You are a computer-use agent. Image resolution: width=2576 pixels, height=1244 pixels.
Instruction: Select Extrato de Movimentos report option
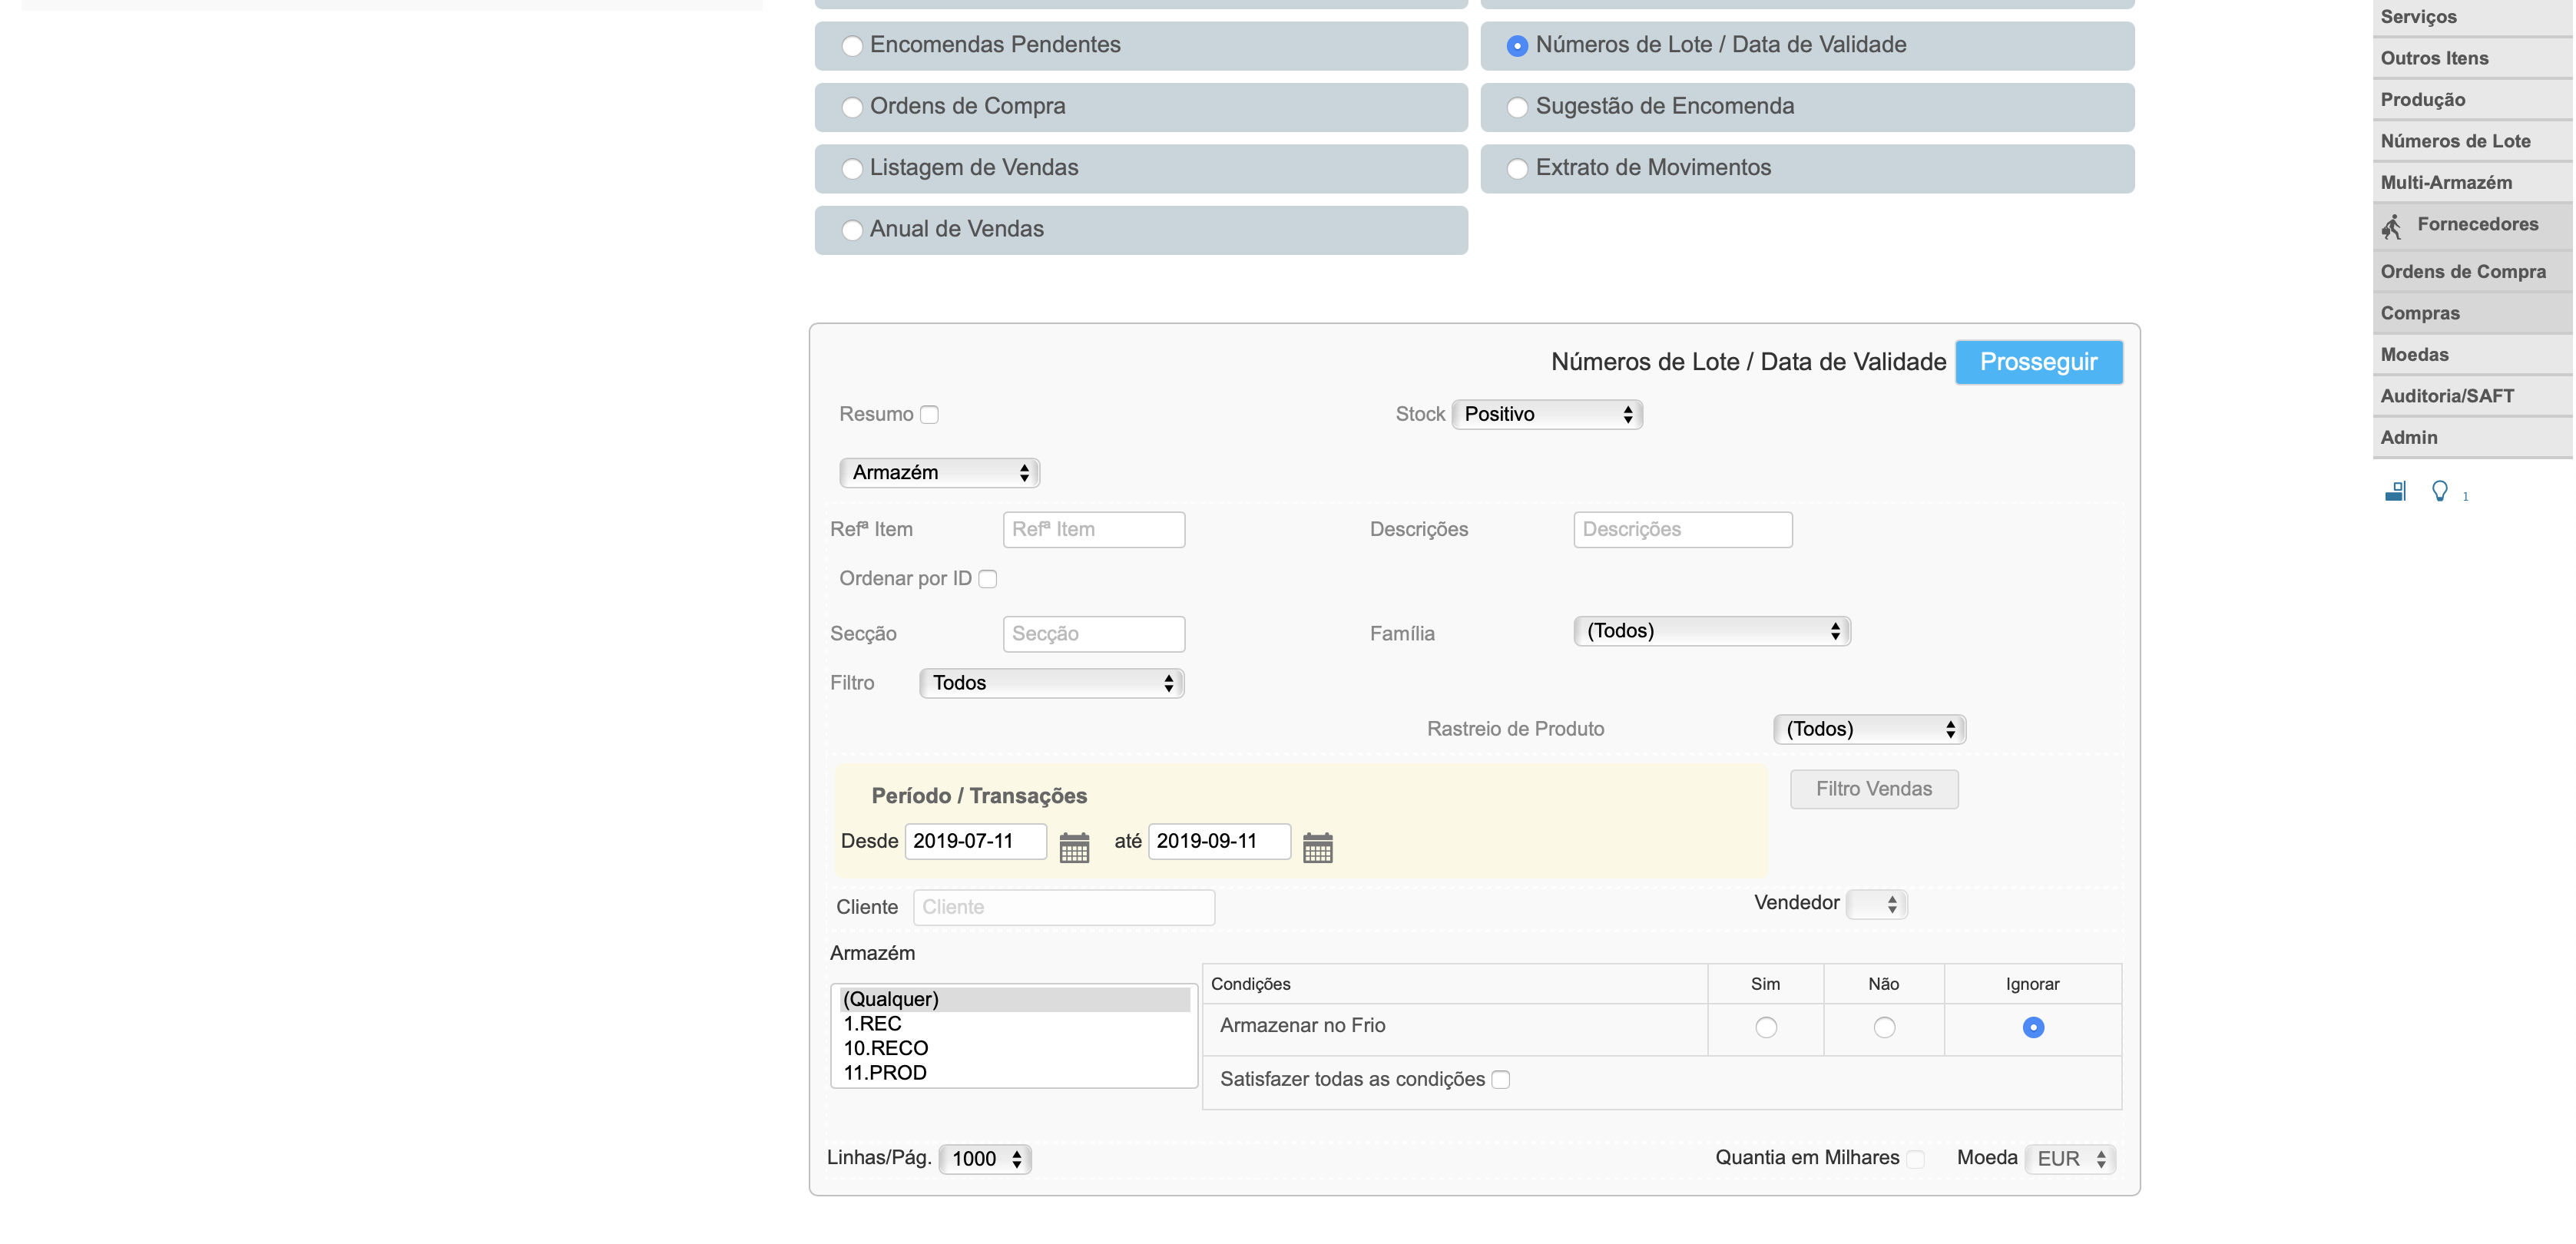[1517, 169]
